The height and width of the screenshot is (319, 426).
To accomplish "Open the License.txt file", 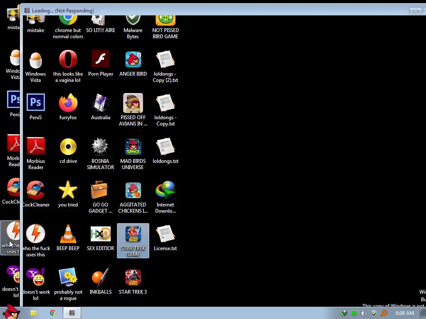I will pyautogui.click(x=165, y=234).
